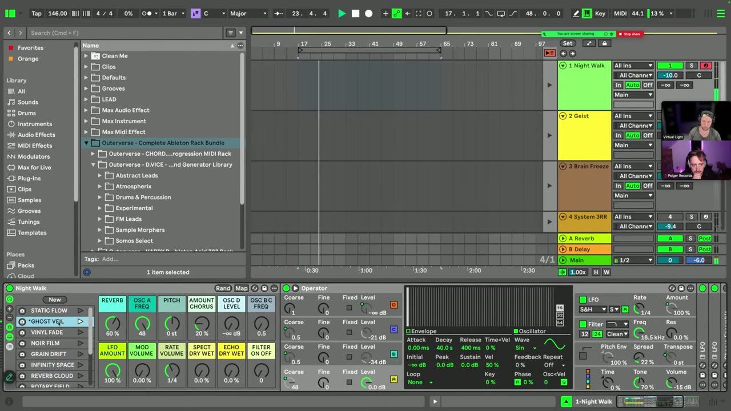Arm the Night Walk track
Image resolution: width=731 pixels, height=411 pixels.
tap(705, 66)
